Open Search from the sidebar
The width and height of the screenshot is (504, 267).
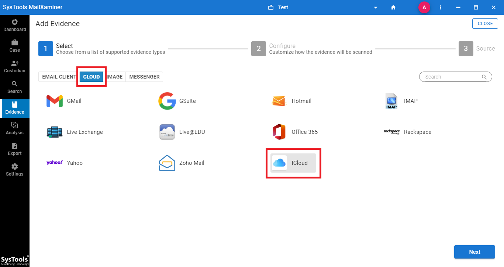[x=15, y=87]
